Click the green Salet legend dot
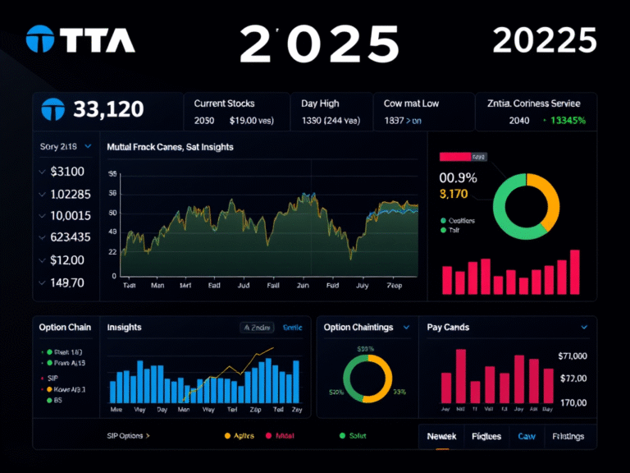630x473 pixels. pyautogui.click(x=342, y=436)
